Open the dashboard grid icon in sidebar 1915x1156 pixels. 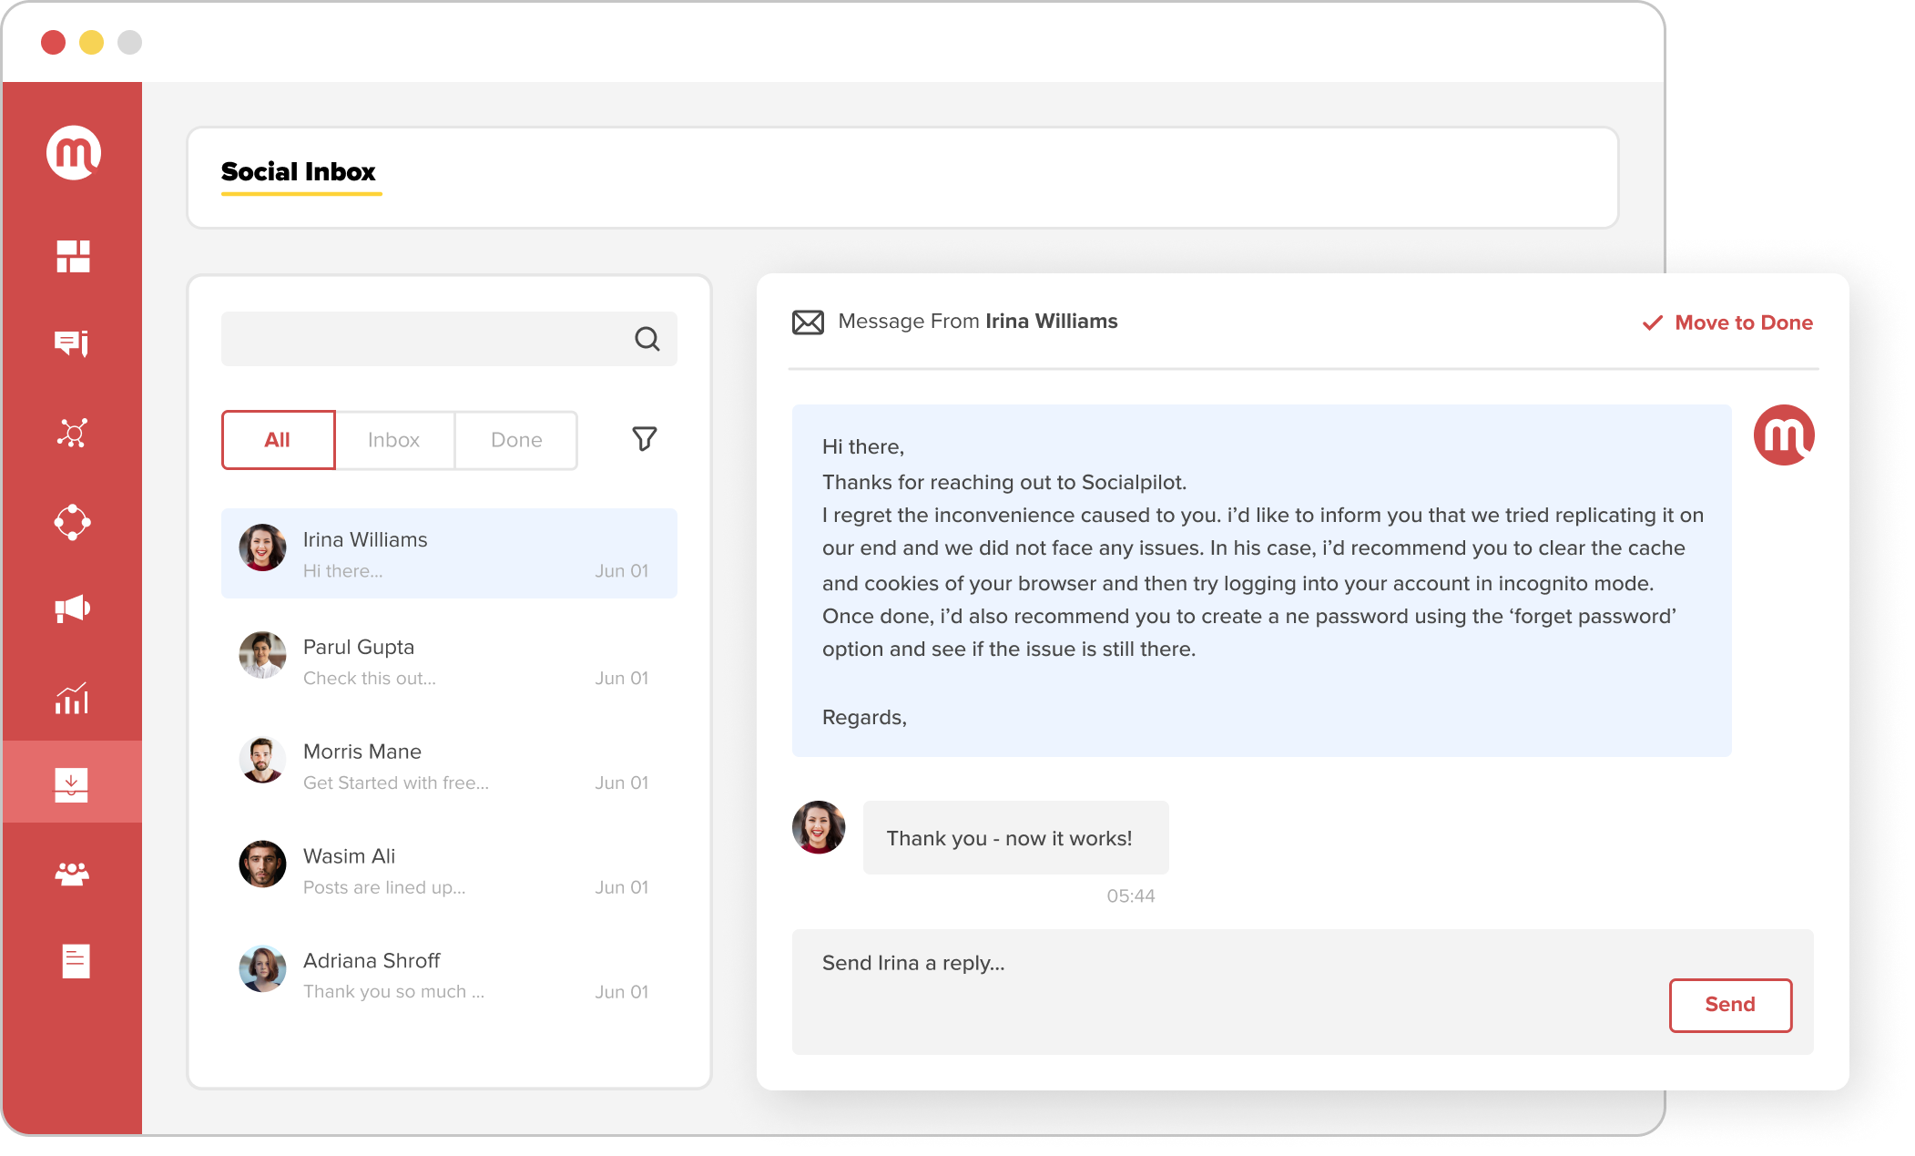click(x=73, y=256)
